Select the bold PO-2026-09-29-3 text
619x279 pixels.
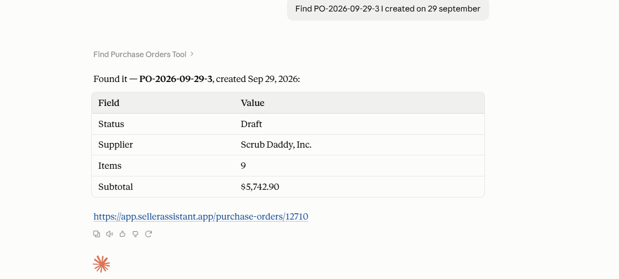175,79
